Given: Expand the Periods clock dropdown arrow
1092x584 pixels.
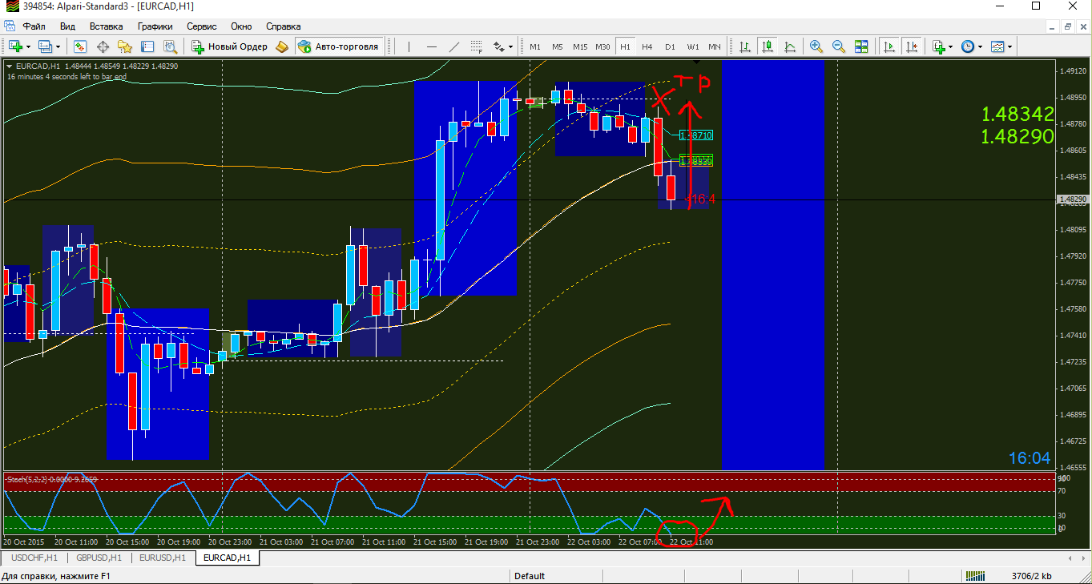Looking at the screenshot, I should 981,46.
